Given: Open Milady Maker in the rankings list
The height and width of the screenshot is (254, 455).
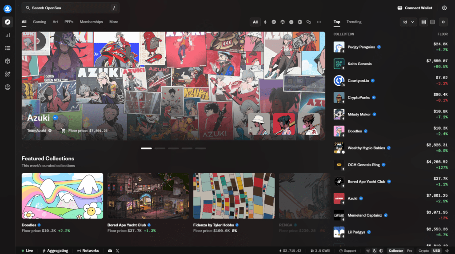Looking at the screenshot, I should click(391, 114).
